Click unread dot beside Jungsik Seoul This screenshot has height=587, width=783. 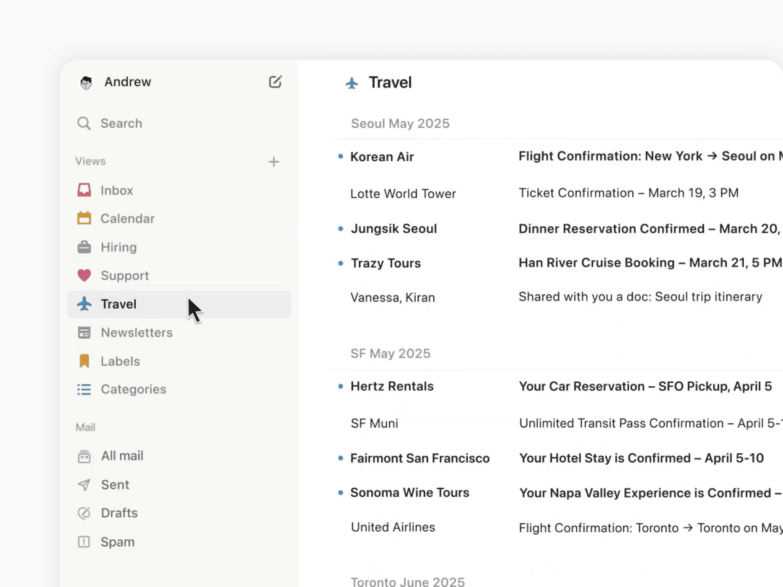coord(340,229)
